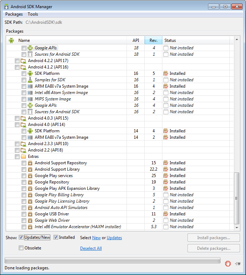Click the Extras folder icon
This screenshot has width=246, height=275.
click(x=23, y=156)
